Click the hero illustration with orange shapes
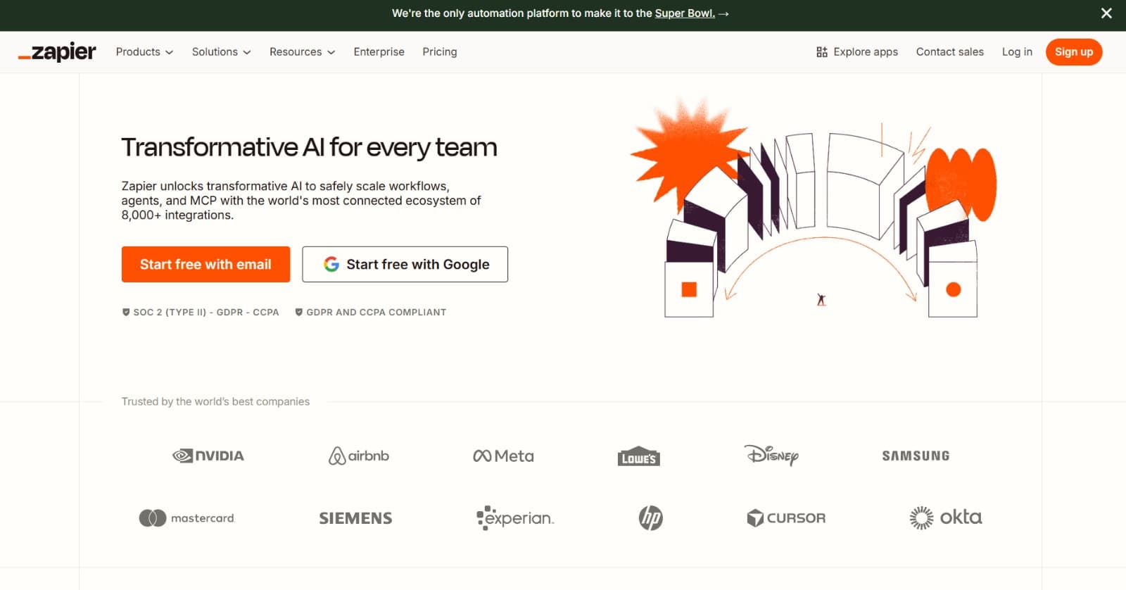The image size is (1126, 590). 813,207
